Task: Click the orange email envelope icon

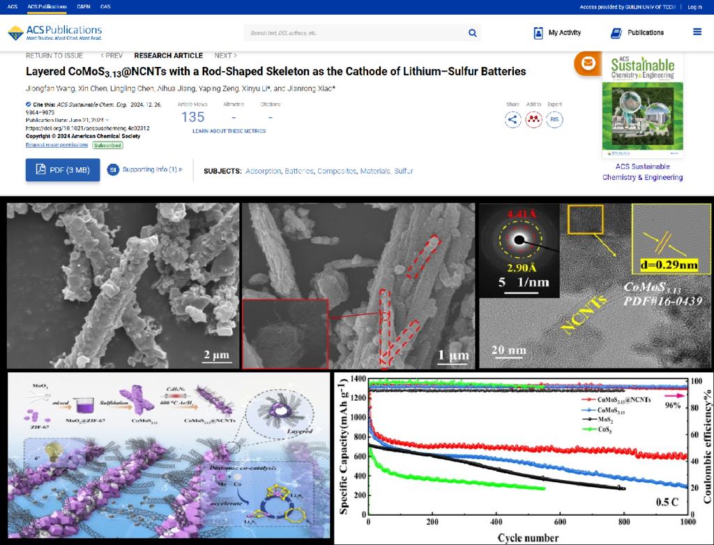Action: pos(588,63)
